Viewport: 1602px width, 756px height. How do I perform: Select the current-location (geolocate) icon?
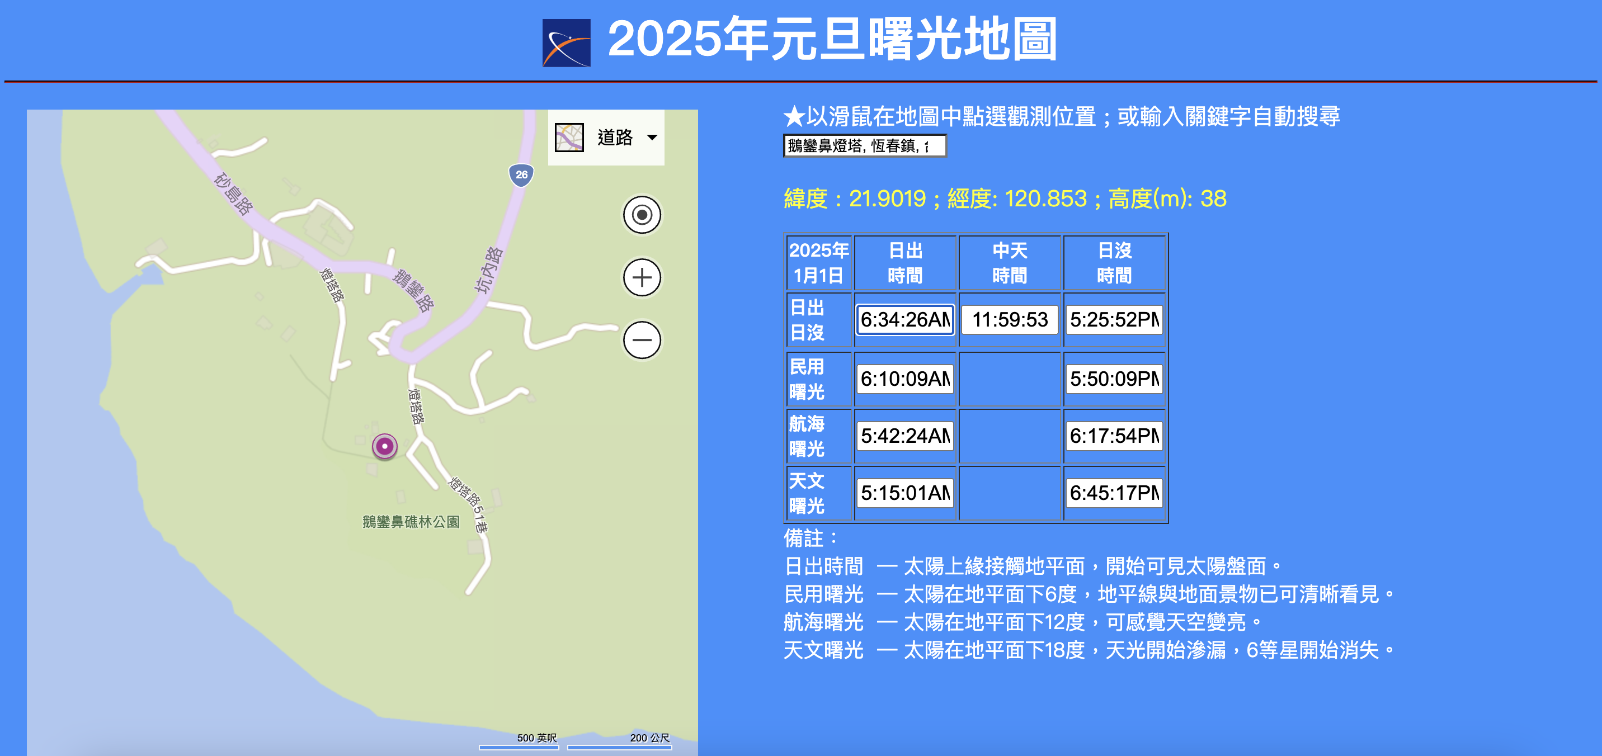pos(641,216)
